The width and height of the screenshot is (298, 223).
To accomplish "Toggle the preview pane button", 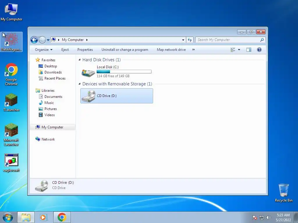I will 249,50.
